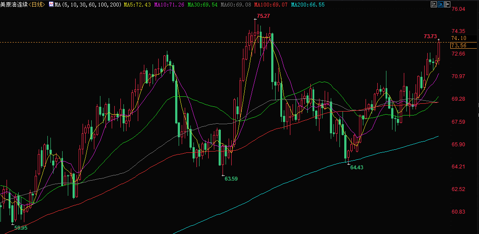Click the 59.95 bottom price label

21,227
